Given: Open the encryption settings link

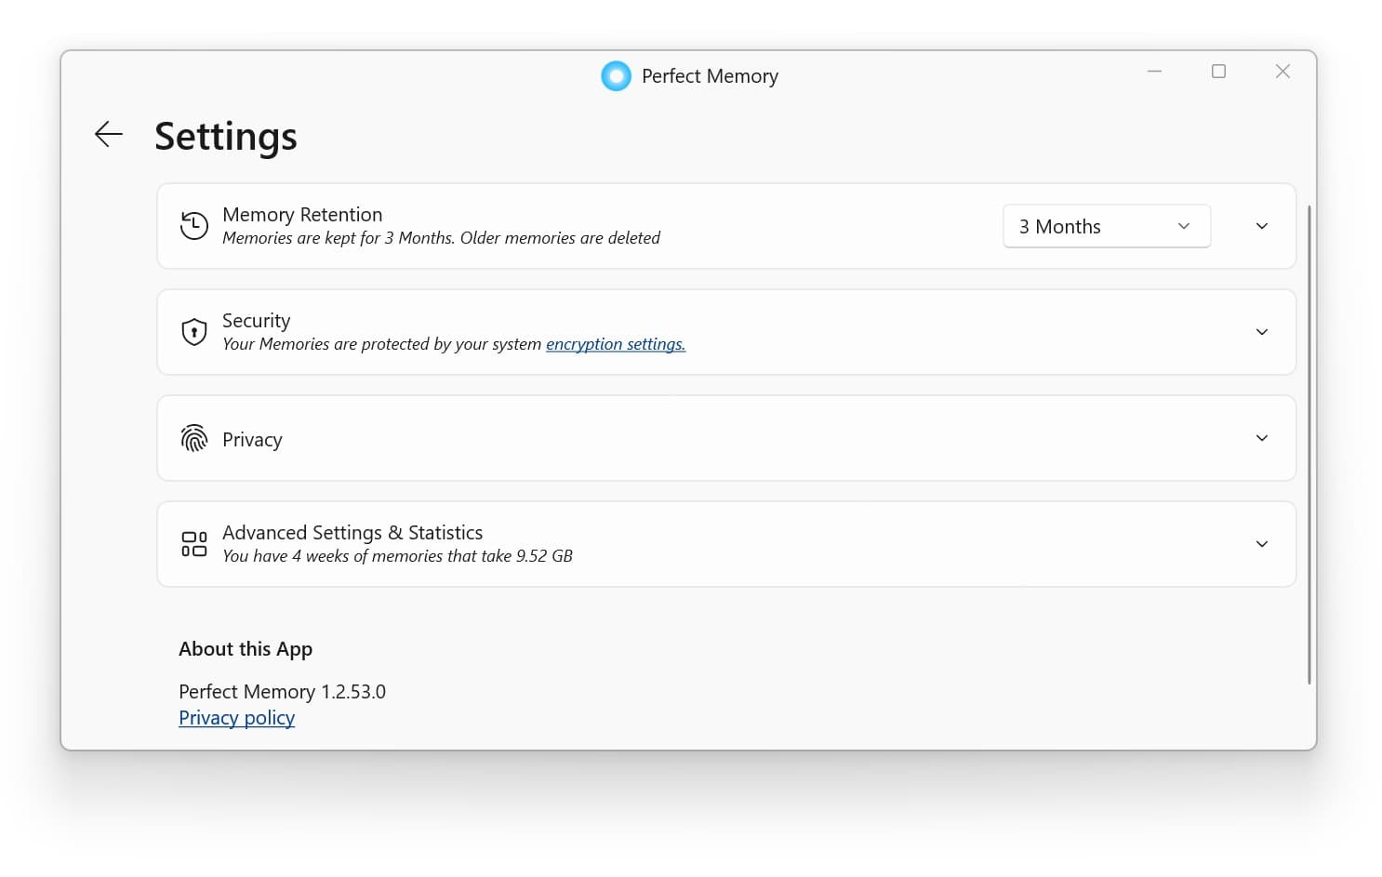Looking at the screenshot, I should [x=615, y=344].
